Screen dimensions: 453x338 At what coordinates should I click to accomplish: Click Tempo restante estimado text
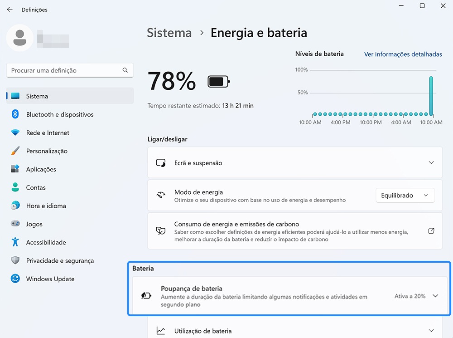pos(201,106)
